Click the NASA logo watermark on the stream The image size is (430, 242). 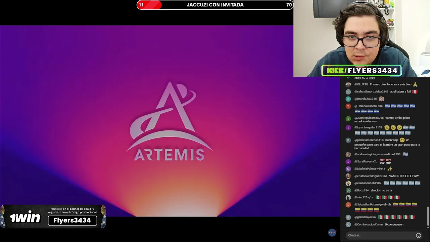coord(332,233)
